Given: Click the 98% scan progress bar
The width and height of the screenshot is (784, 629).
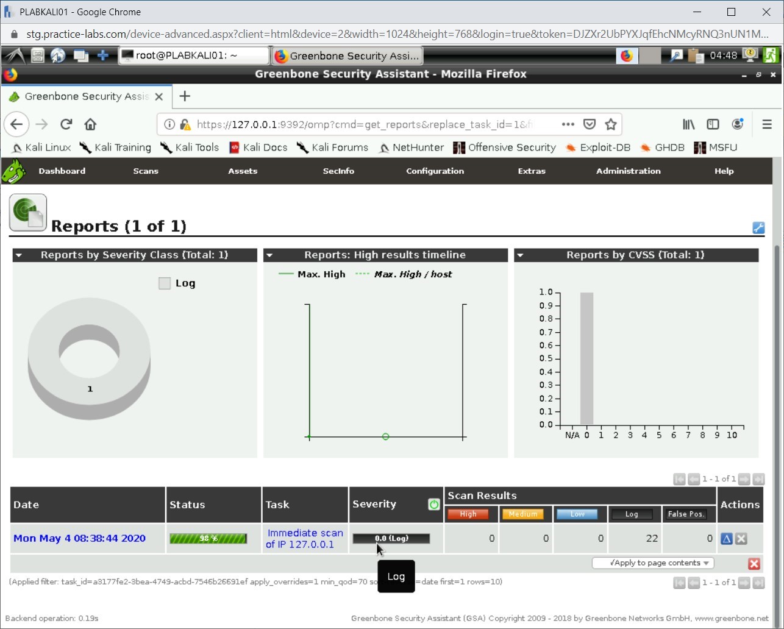Looking at the screenshot, I should tap(208, 539).
